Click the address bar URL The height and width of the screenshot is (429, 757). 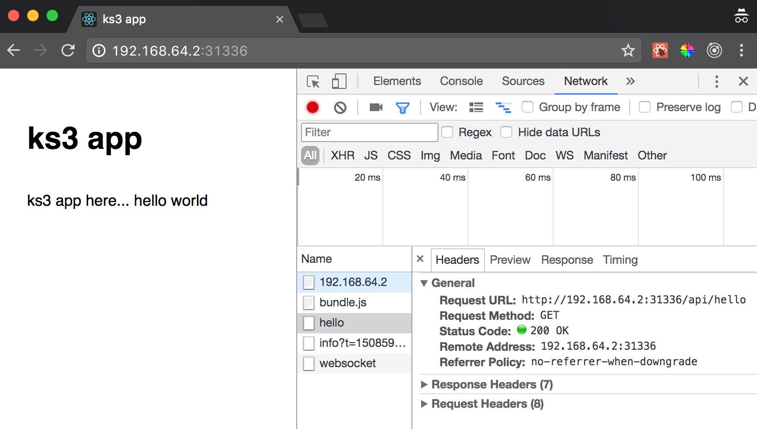[x=180, y=51]
